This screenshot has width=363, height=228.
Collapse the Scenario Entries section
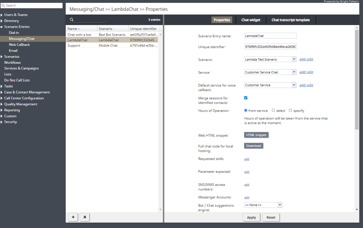click(x=2, y=27)
